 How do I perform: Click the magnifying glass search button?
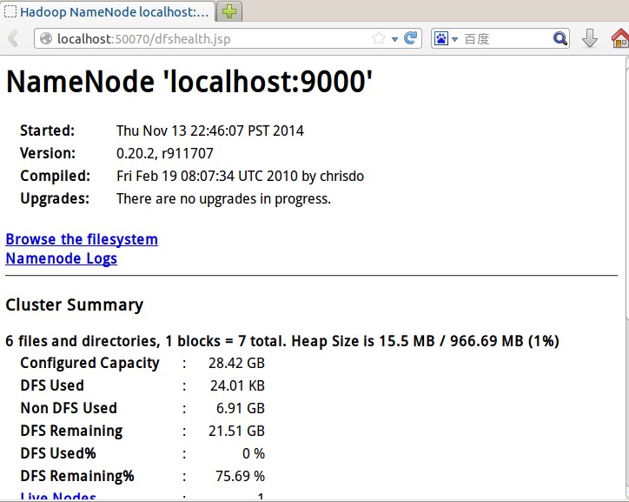pyautogui.click(x=560, y=38)
